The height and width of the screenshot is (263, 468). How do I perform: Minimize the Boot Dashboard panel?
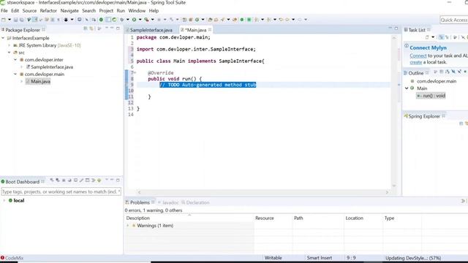coord(112,180)
